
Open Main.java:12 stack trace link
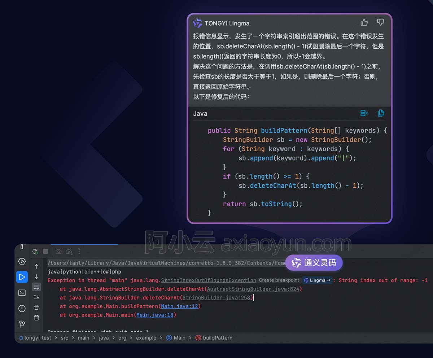pos(179,306)
